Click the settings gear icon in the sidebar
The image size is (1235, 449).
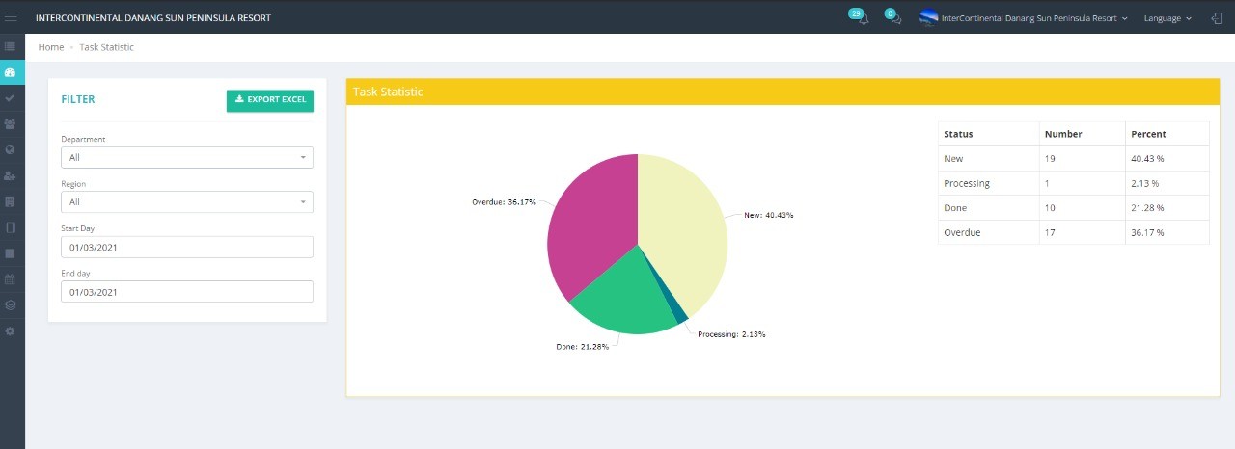[x=11, y=331]
